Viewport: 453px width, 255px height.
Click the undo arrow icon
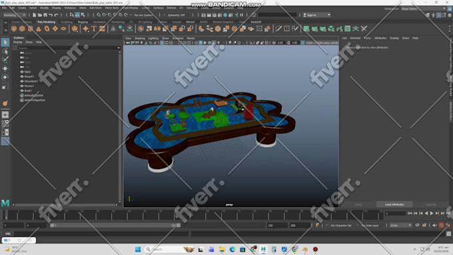tap(51, 15)
